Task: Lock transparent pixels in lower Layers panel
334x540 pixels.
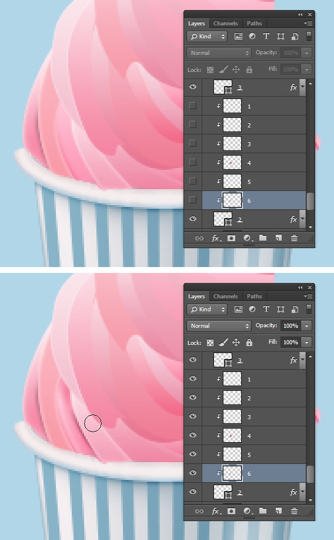Action: pyautogui.click(x=210, y=343)
